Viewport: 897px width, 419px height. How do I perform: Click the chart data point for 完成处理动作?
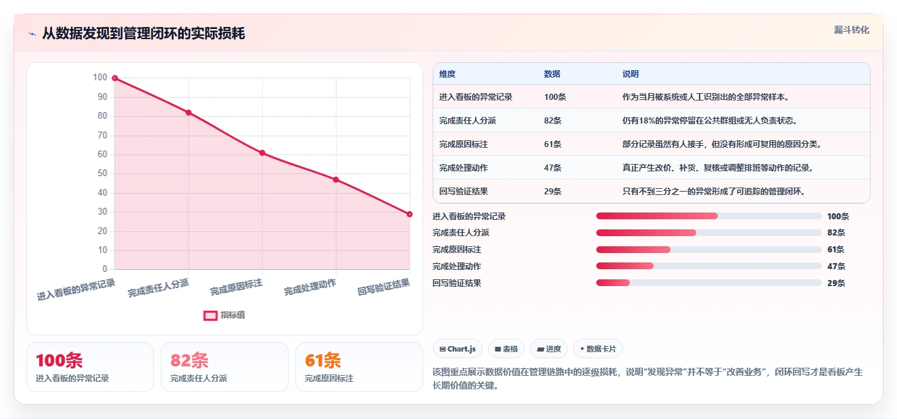[336, 179]
